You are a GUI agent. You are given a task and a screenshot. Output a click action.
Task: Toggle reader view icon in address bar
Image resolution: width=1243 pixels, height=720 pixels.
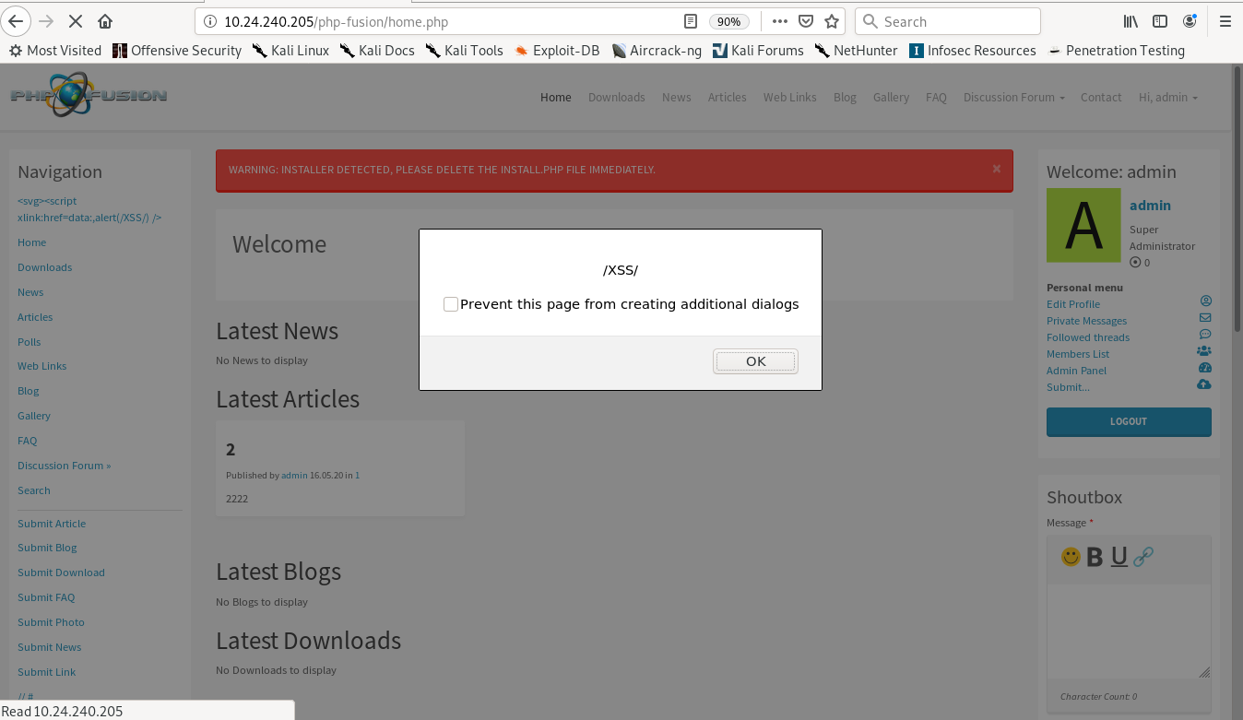coord(690,21)
